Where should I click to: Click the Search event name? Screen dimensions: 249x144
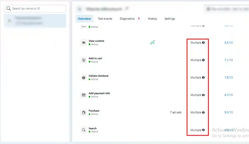(92, 128)
